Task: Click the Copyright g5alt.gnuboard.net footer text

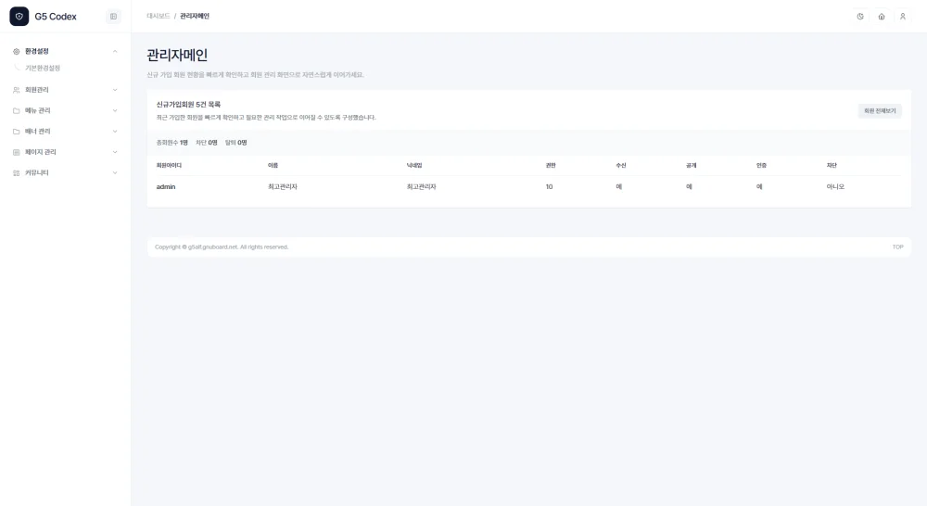Action: [222, 247]
